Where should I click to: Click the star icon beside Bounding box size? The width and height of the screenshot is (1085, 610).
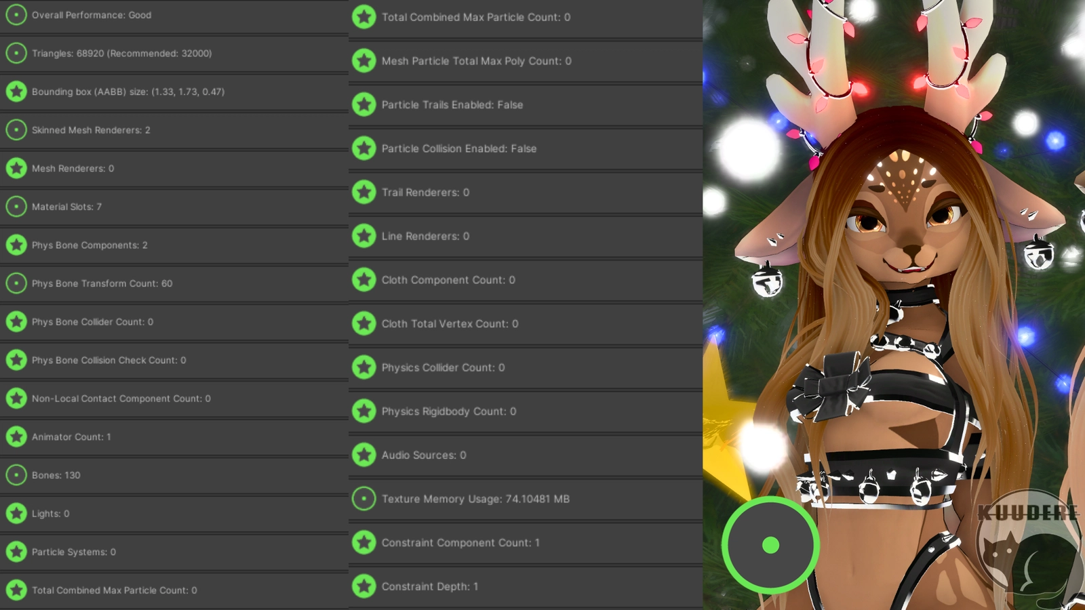coord(16,91)
